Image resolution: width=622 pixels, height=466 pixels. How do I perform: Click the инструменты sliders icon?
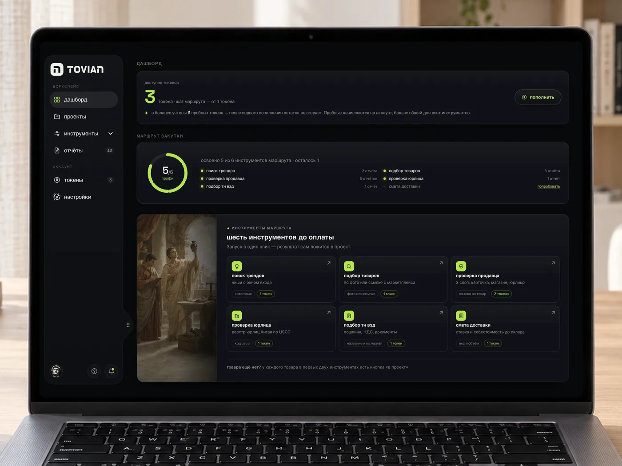pyautogui.click(x=57, y=134)
